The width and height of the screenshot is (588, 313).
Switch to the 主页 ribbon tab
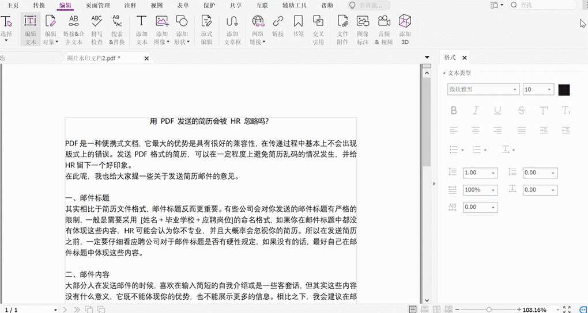point(13,5)
